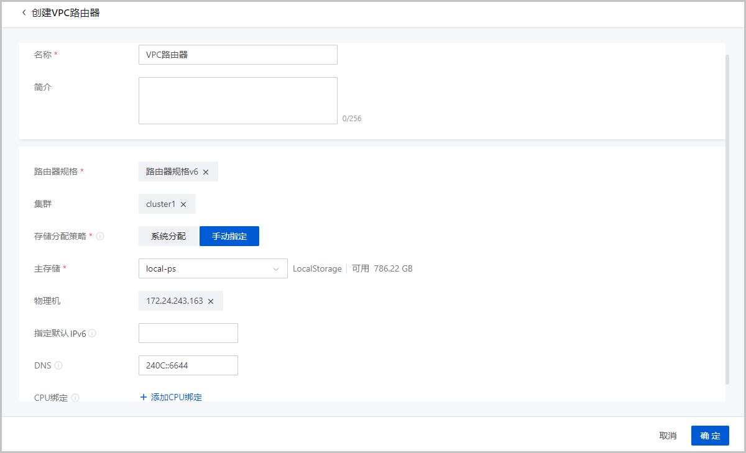
Task: Open the 主存储 dropdown showing local-ps
Action: tap(213, 268)
